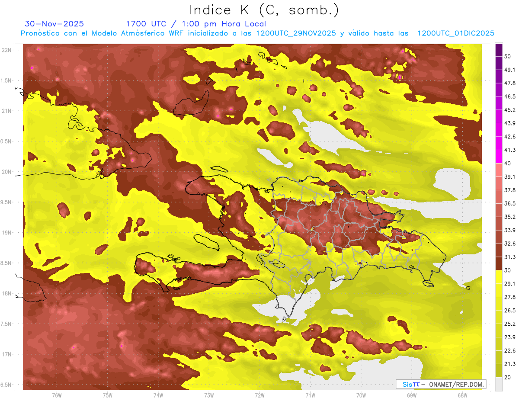Pick the dark brown swatch between 30 and 31.3
Screen dimensions: 519x401
point(499,263)
